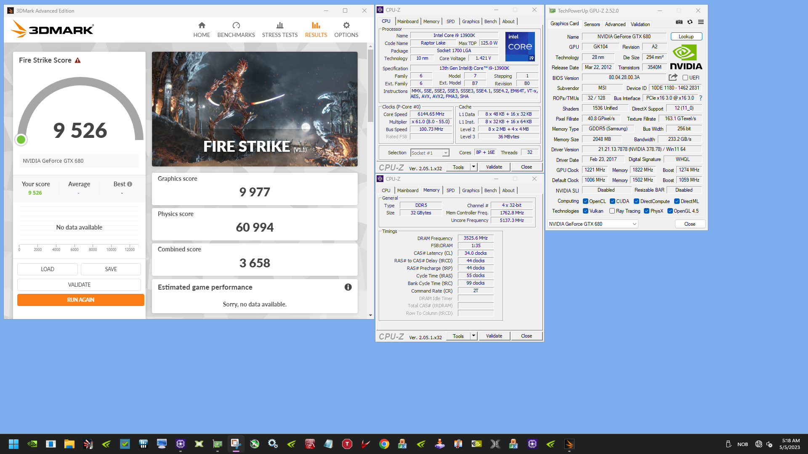The image size is (808, 454).
Task: Click the info icon next to Best
Action: 130,184
